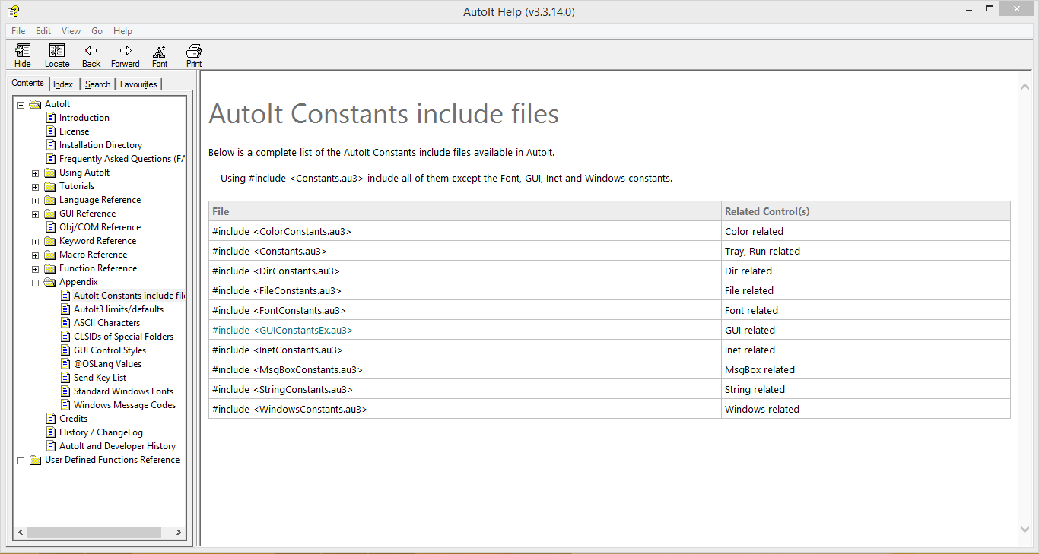Open the Edit menu
The image size is (1039, 554).
click(43, 31)
